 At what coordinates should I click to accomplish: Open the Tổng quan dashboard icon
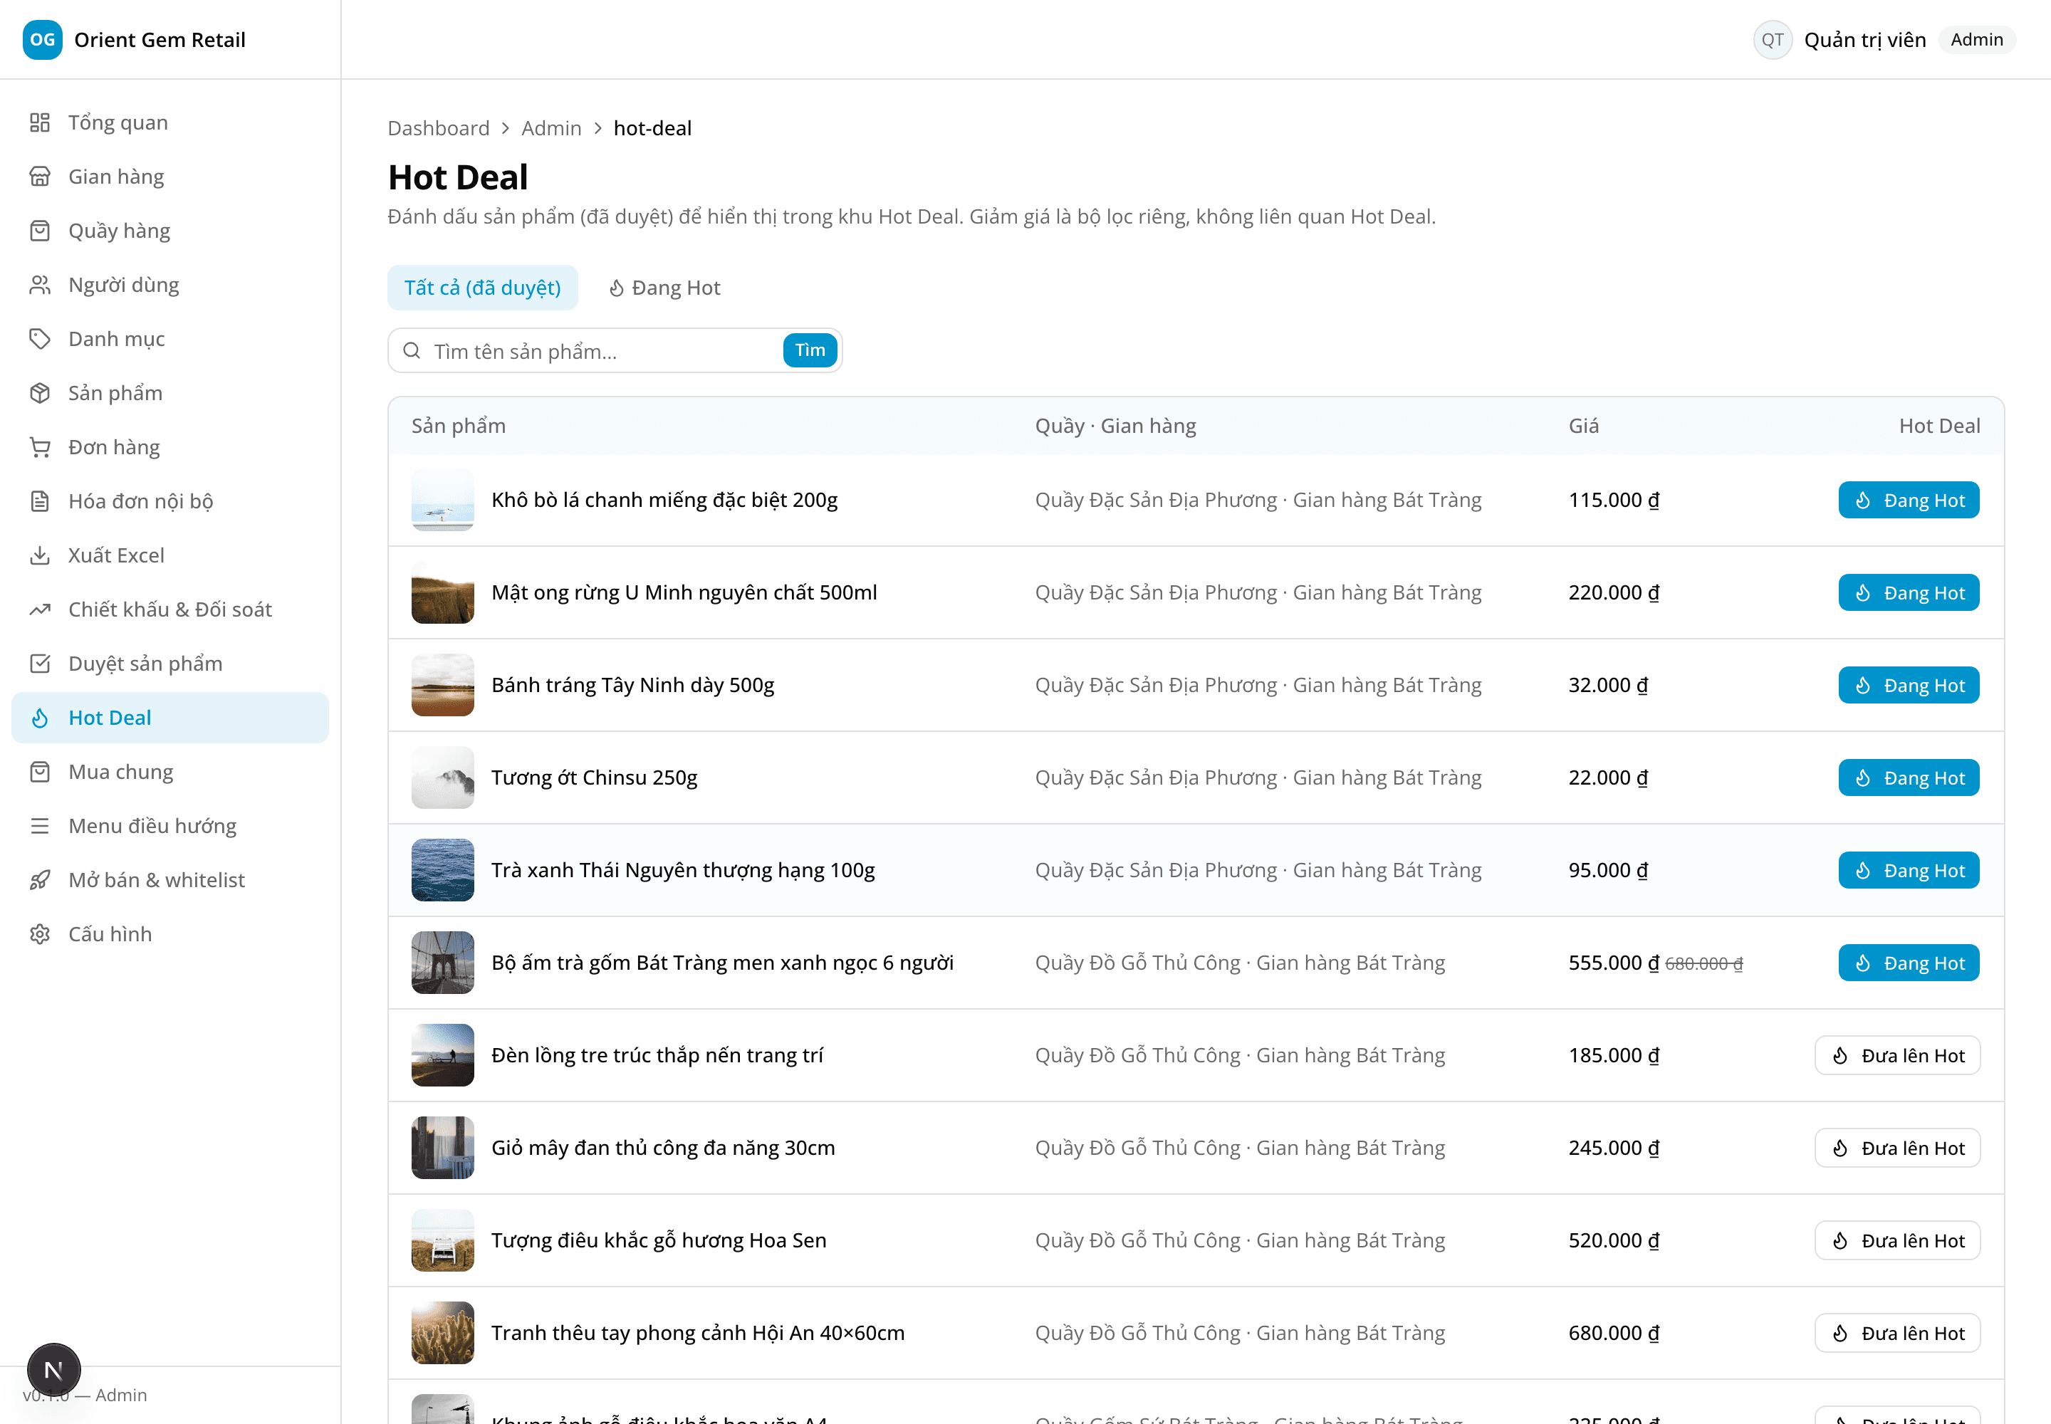[x=39, y=122]
